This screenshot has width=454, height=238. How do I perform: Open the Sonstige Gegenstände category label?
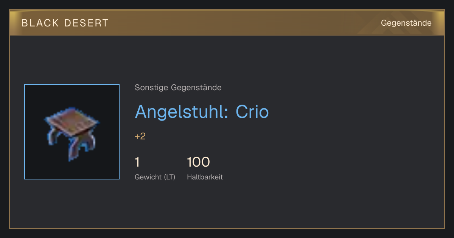(178, 88)
